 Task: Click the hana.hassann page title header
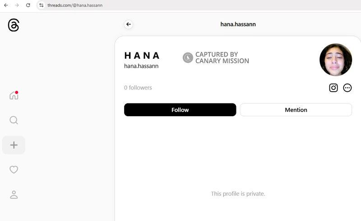click(x=238, y=24)
